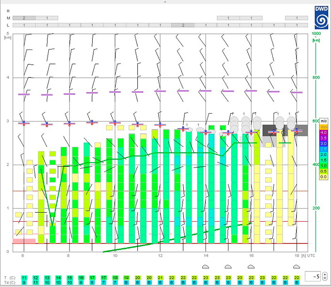Click the yellow-green 0.5 m/s legend swatch
Image resolution: width=331 pixels, height=287 pixels.
coord(324,171)
